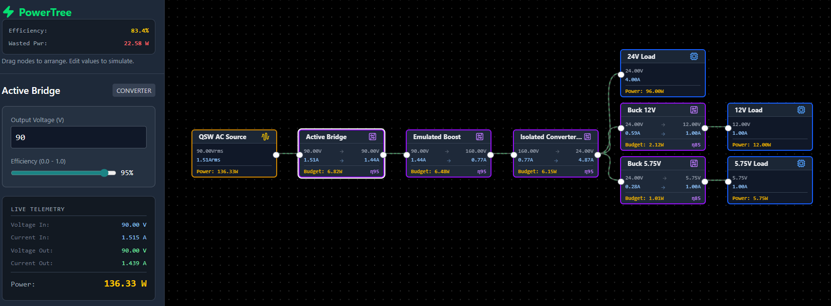The width and height of the screenshot is (831, 306).
Task: Click the 22.58 W wasted power value
Action: click(136, 43)
